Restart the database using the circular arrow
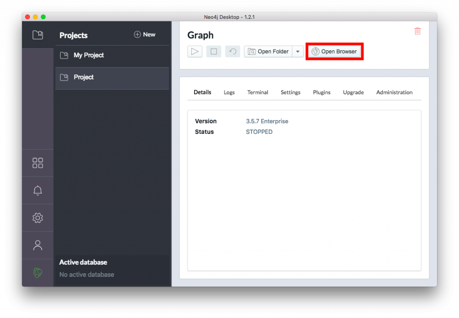 pyautogui.click(x=233, y=52)
